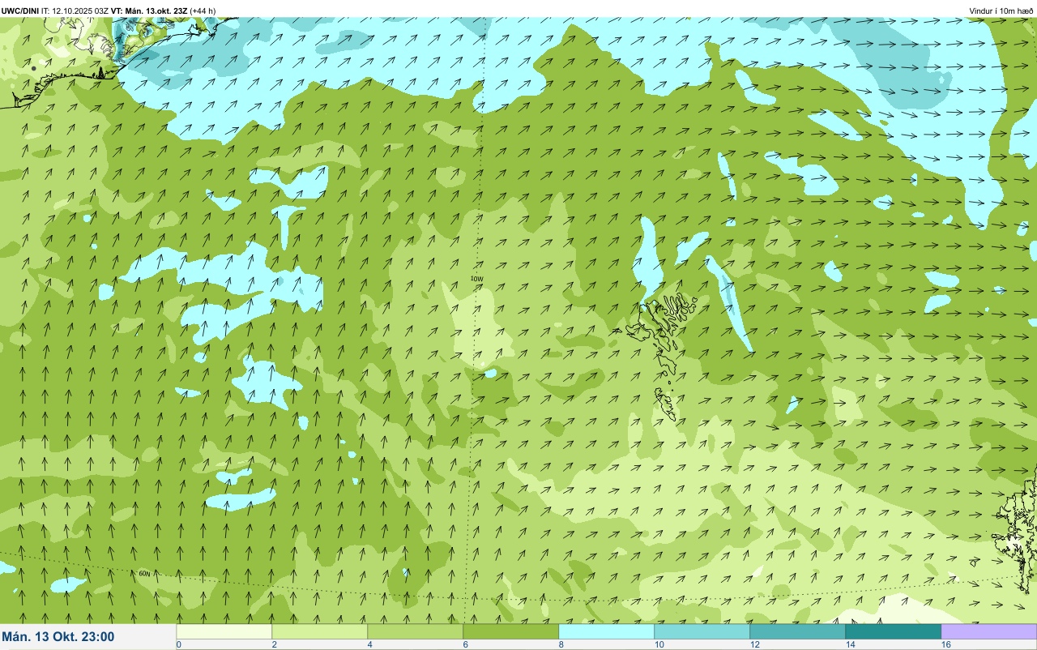Screen dimensions: 1037x650
Task: Click the 'UWC/DINI' model label in header
Action: (20, 11)
